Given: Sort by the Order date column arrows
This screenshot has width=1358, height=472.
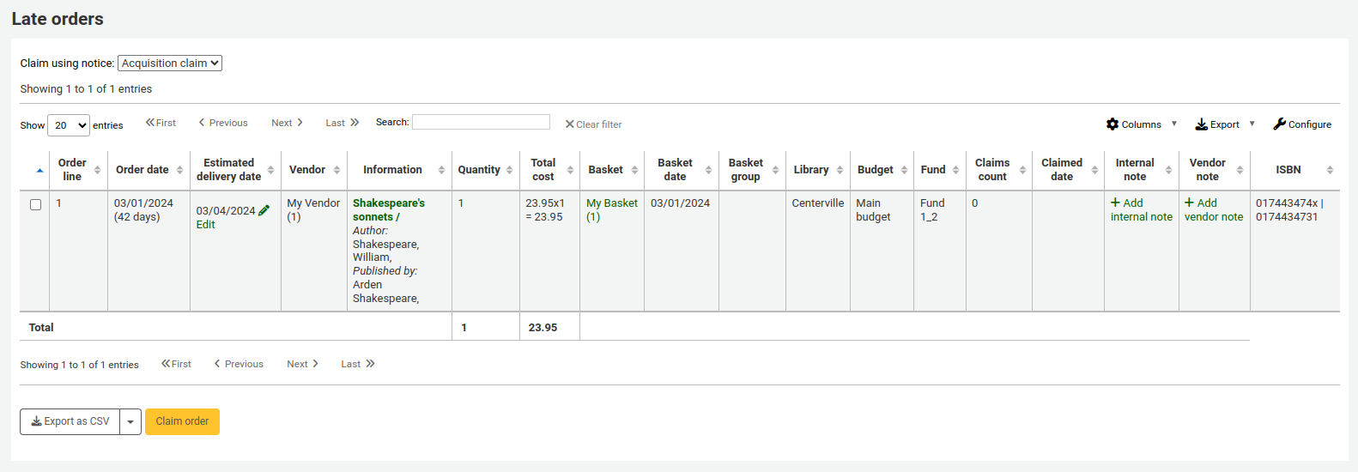Looking at the screenshot, I should [179, 170].
